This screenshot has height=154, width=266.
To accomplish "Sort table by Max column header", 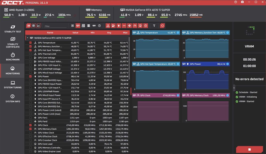I will (125, 33).
